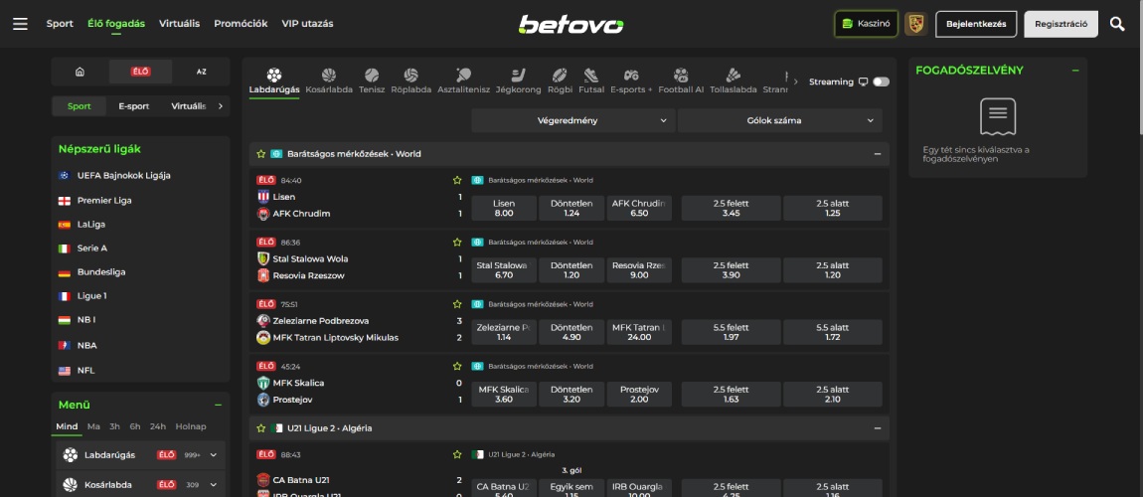The image size is (1143, 497).
Task: Favorite the Zeleziarne Podbrezova match
Action: click(457, 304)
